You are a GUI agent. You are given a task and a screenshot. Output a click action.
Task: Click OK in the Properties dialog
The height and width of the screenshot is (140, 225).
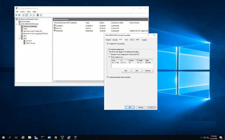coord(130,107)
